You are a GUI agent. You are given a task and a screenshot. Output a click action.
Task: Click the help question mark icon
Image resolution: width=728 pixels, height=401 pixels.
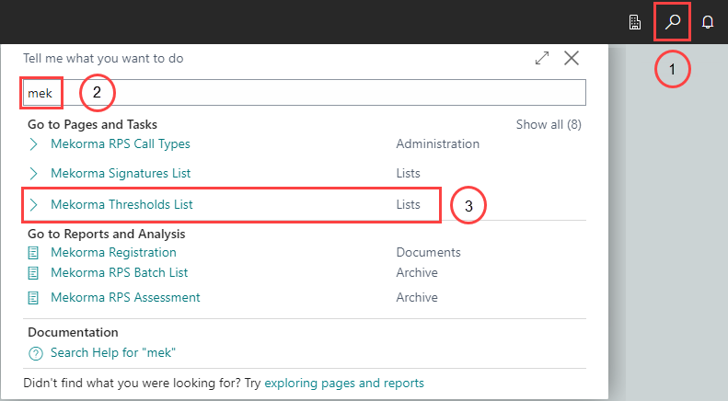pos(36,354)
